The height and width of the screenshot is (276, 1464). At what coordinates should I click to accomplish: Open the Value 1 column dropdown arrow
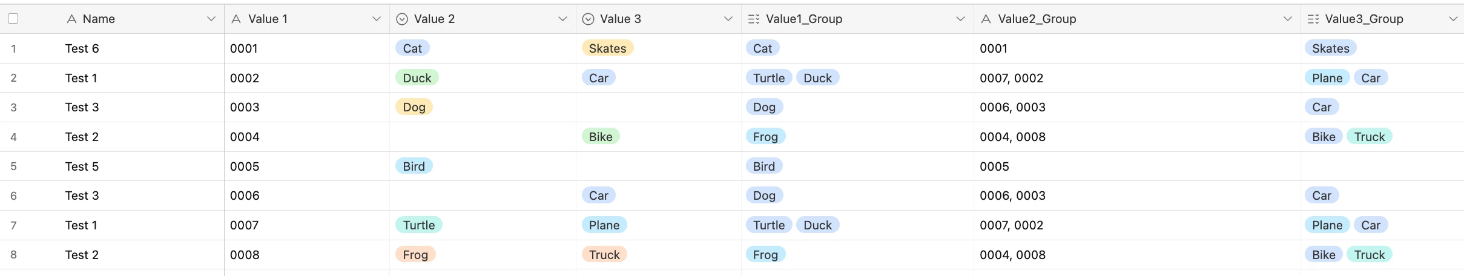click(x=377, y=19)
